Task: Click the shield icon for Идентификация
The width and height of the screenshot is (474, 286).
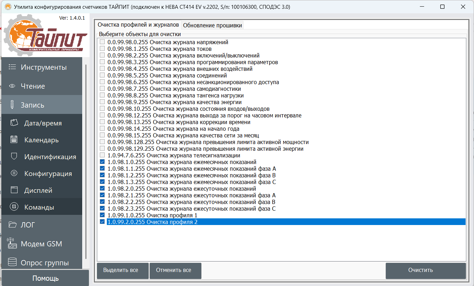Action: pos(14,156)
